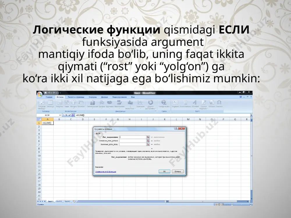
Task: Expand the formula bar
Action: click(251, 115)
